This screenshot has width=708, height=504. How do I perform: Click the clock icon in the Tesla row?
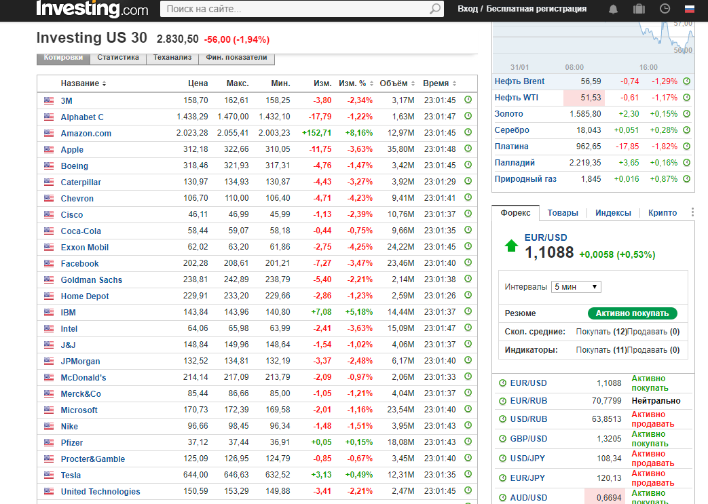468,474
